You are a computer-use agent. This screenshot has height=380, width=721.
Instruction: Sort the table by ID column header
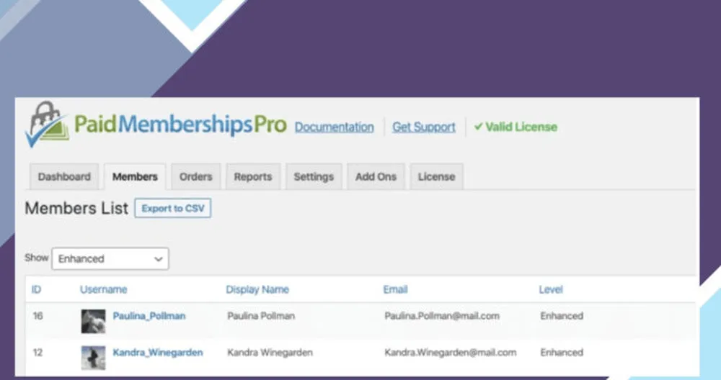[36, 289]
